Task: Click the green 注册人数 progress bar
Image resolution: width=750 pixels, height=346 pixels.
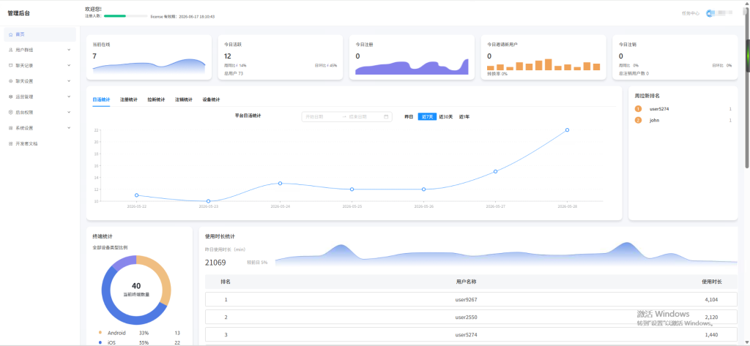Action: click(x=115, y=16)
